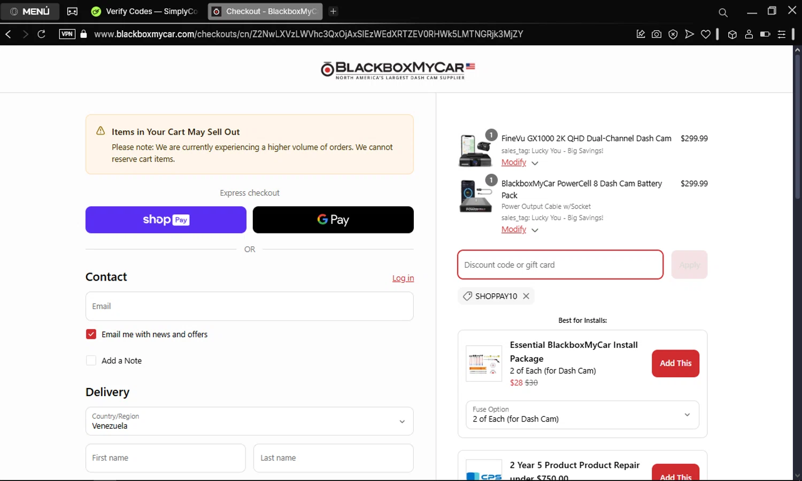The image size is (802, 481).
Task: Take a snapshot with the camera icon
Action: pos(657,34)
